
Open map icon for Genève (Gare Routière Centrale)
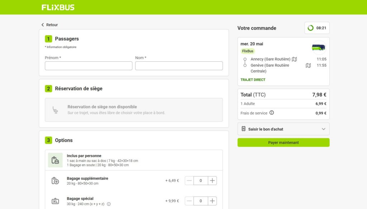308,66
